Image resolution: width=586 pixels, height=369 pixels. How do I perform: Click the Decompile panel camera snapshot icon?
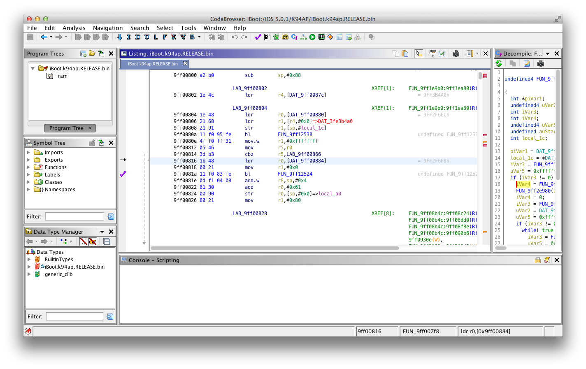541,63
